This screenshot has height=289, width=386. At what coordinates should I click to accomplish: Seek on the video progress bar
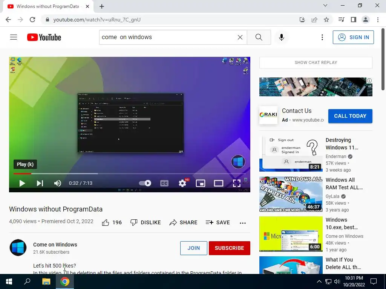coord(130,173)
